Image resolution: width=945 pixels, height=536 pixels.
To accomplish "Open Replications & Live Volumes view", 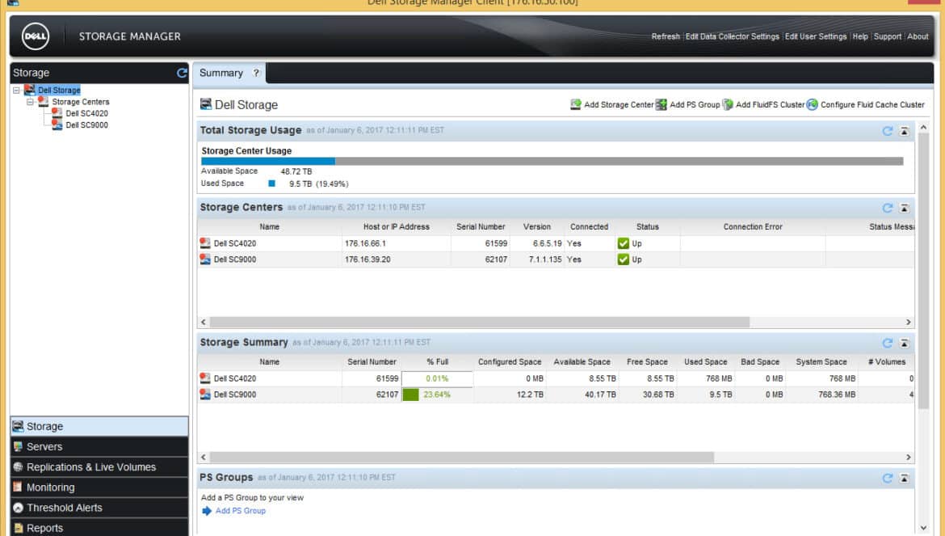I will (99, 467).
